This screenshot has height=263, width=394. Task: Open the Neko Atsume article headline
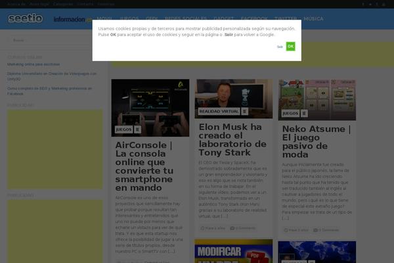317,142
